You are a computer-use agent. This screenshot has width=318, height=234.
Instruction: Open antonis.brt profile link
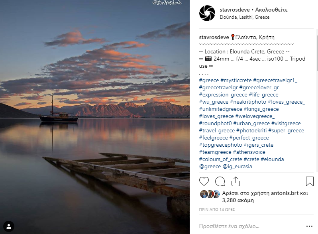coord(285,193)
